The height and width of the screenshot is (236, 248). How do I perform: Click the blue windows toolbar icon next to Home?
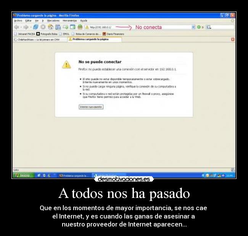click(58, 27)
